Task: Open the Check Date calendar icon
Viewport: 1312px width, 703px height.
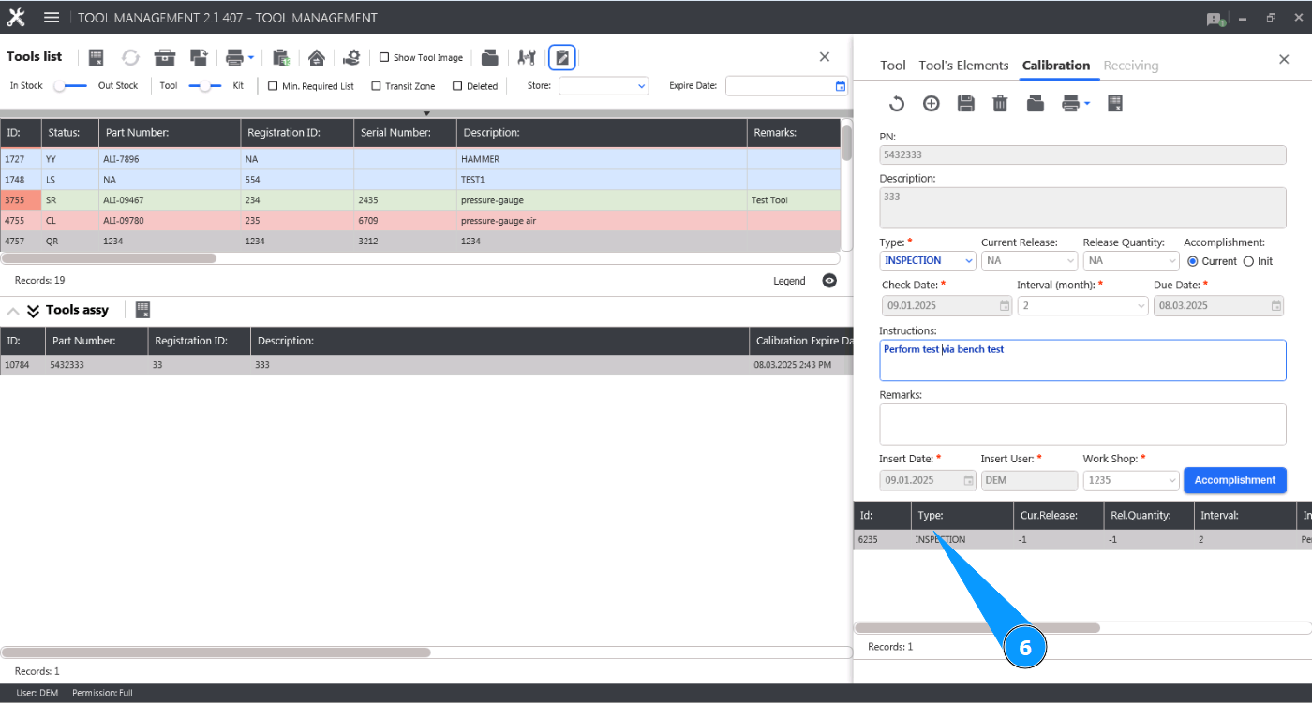Action: click(x=1005, y=306)
